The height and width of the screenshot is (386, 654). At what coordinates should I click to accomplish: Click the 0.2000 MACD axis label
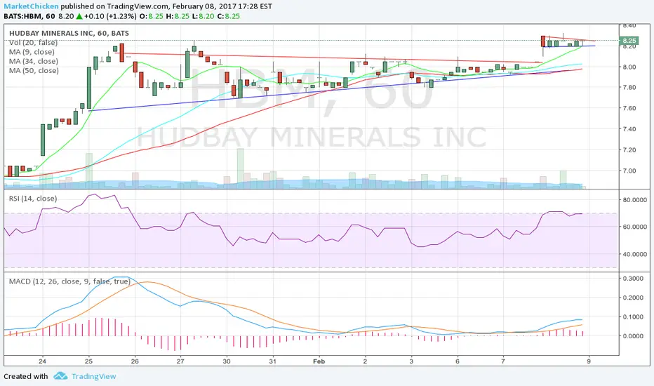coord(633,298)
